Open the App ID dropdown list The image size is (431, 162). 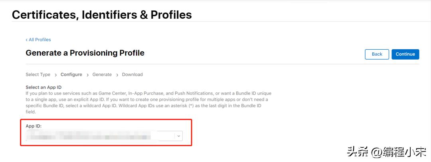[104, 136]
